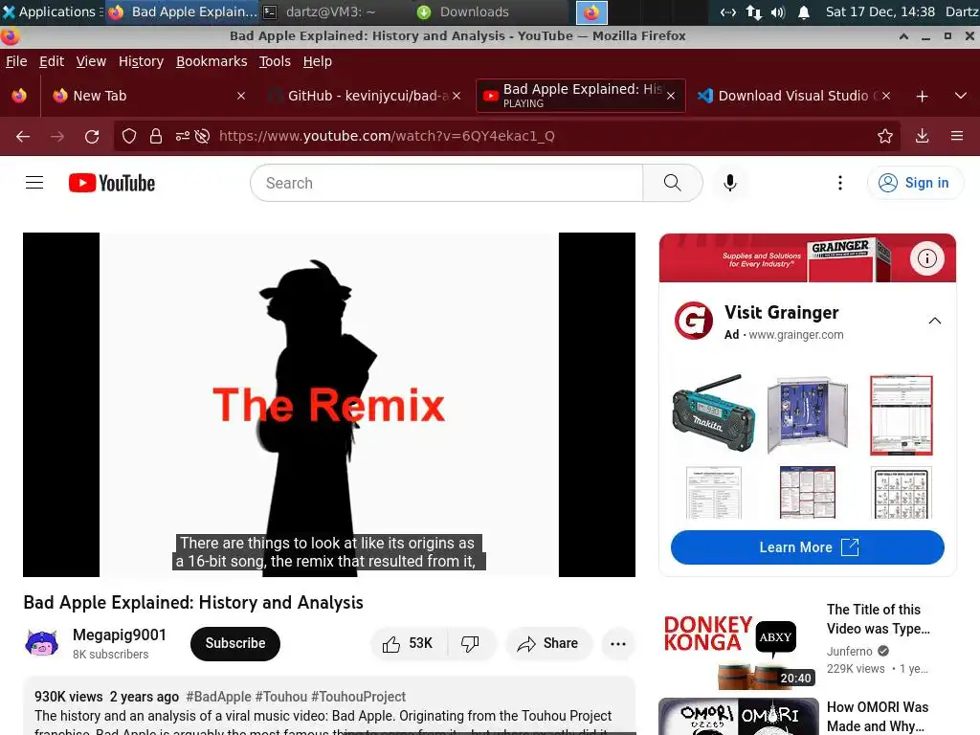980x735 pixels.
Task: Collapse the Grainger ad panel chevron
Action: click(x=934, y=321)
